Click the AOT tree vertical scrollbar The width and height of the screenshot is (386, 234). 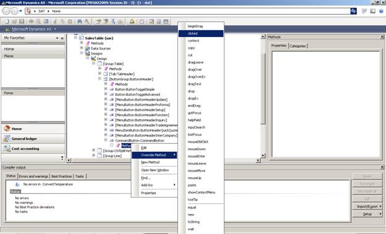point(263,96)
